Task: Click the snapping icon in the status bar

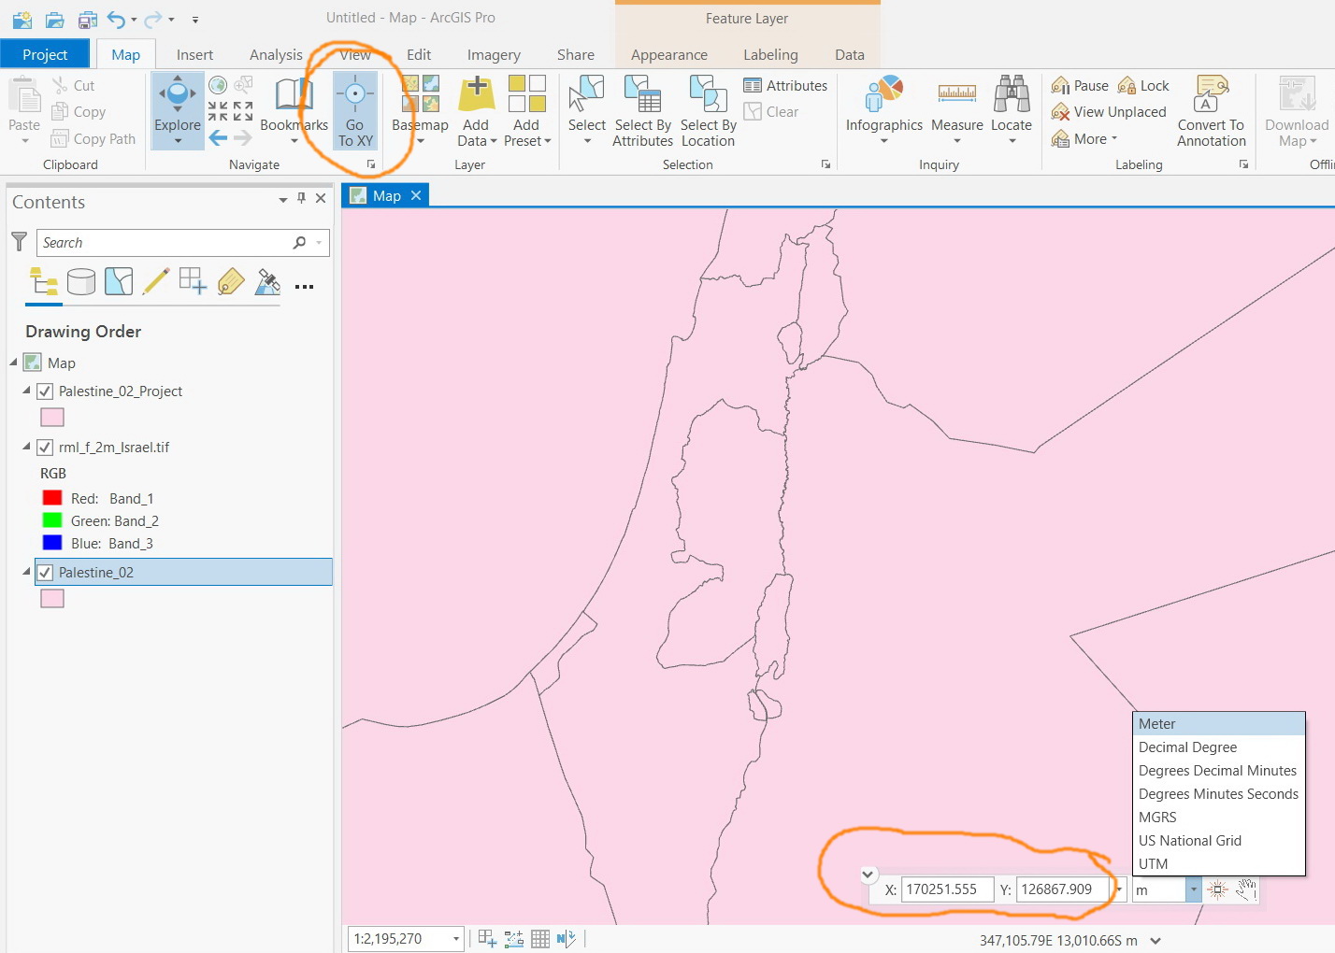Action: pyautogui.click(x=488, y=939)
